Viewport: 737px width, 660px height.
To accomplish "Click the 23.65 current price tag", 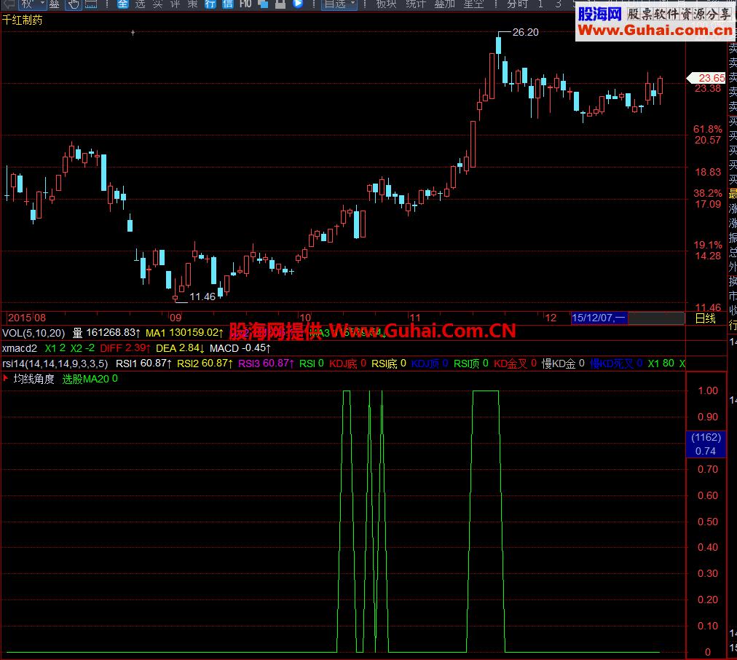I will point(709,78).
